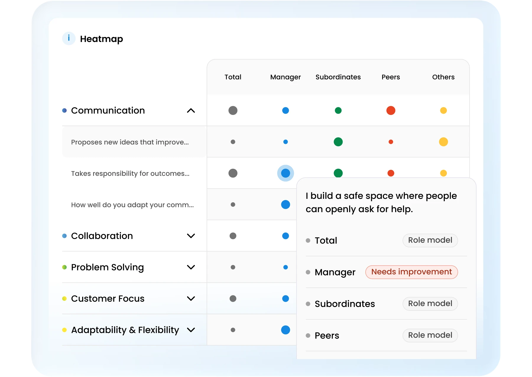Screen dimensions: 532x377
Task: Toggle the Needs improvement badge for Manager
Action: (x=411, y=272)
